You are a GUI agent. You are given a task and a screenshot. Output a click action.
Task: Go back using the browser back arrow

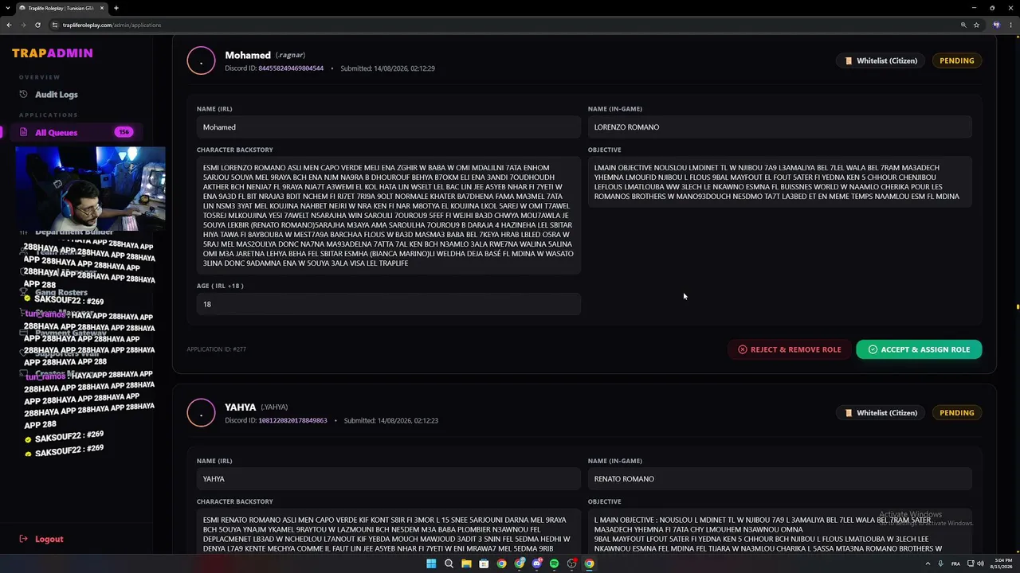click(x=9, y=25)
